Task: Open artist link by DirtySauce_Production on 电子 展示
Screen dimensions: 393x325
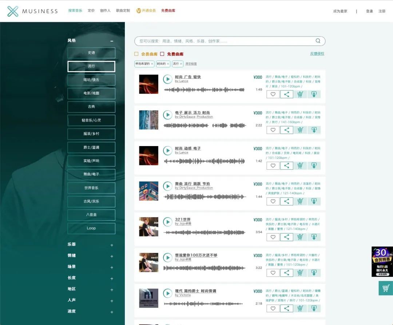Action: (x=194, y=117)
